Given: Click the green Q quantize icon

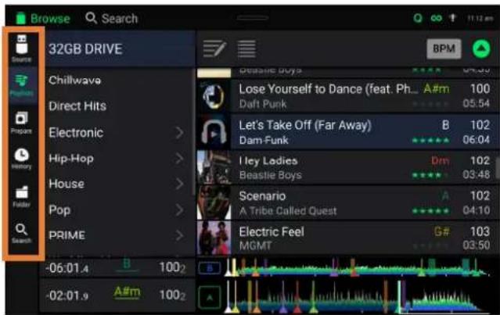Looking at the screenshot, I should (x=417, y=18).
